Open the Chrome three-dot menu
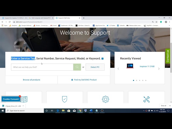Viewport: 172px width, 129px height. (170, 22)
